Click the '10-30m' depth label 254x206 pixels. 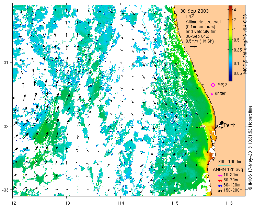coord(231,175)
